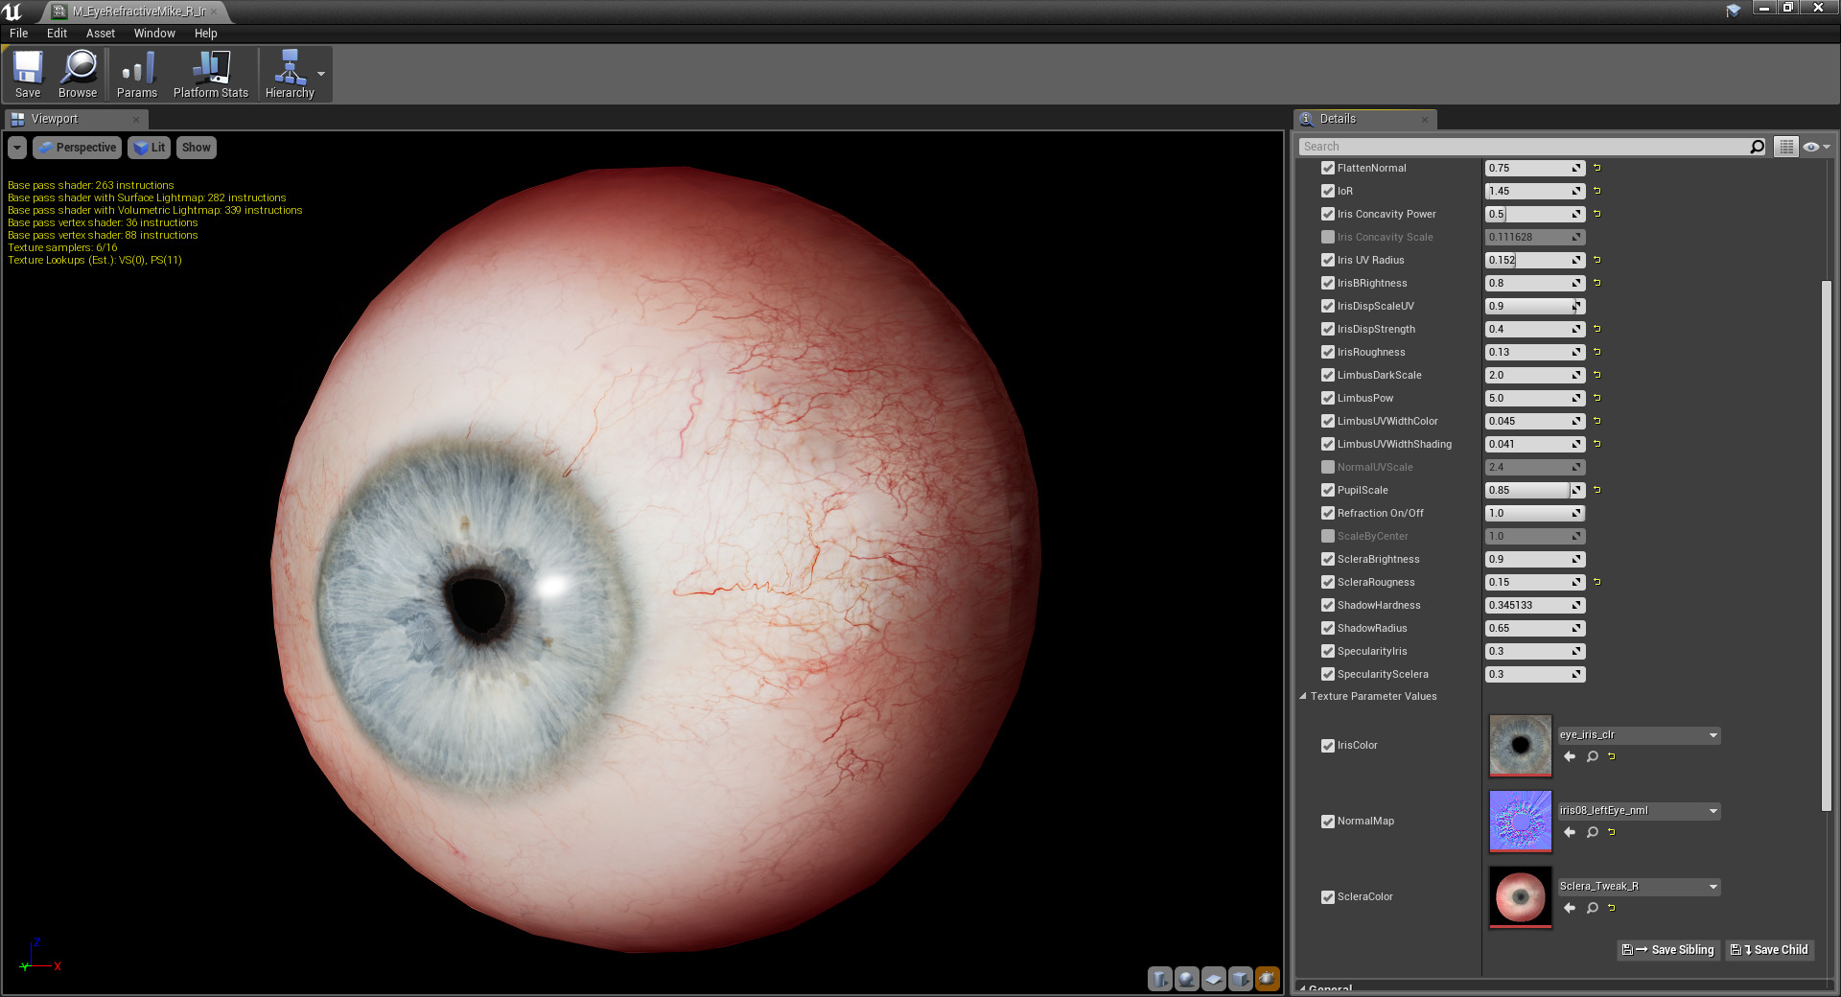This screenshot has width=1841, height=997.
Task: Switch viewport preview to the cylinder shape
Action: click(1160, 979)
